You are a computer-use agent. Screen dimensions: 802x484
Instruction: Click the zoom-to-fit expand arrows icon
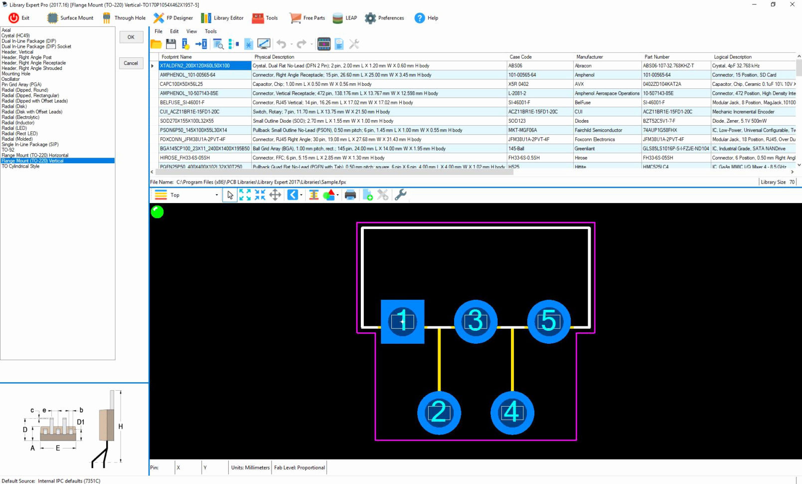[245, 195]
